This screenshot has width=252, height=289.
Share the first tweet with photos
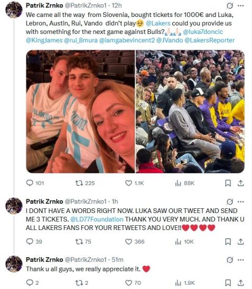pyautogui.click(x=240, y=183)
